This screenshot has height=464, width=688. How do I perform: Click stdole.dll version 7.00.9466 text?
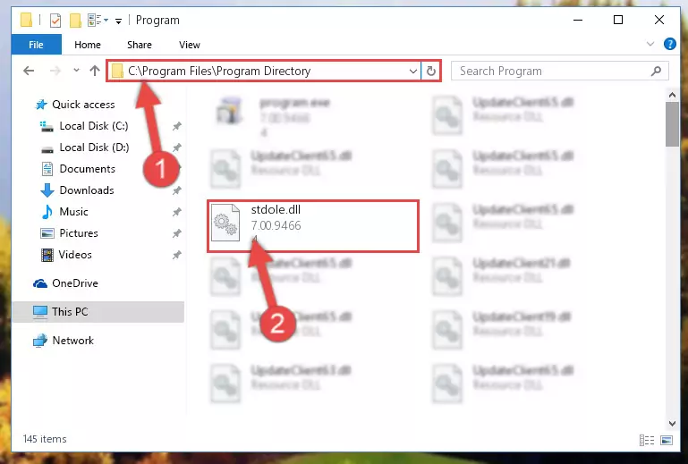[x=276, y=225]
